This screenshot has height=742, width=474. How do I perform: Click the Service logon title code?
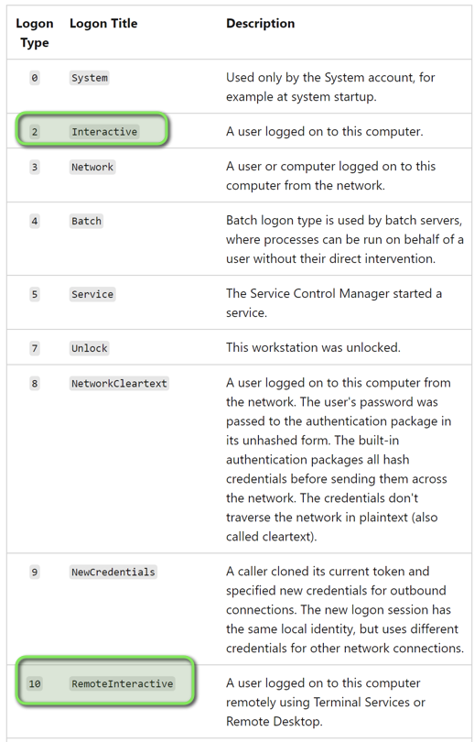point(92,294)
